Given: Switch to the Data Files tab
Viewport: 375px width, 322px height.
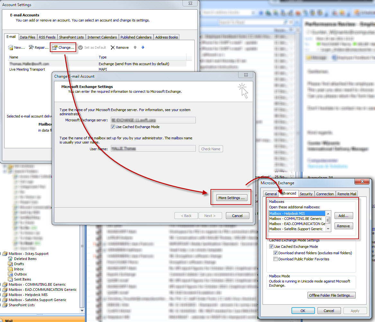Looking at the screenshot, I should 28,37.
